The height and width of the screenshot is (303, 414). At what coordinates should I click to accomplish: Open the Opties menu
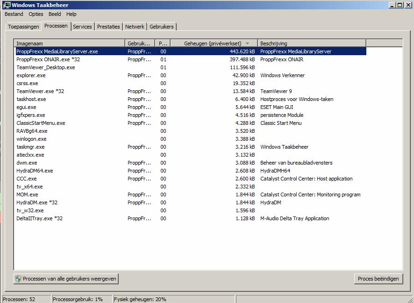(36, 14)
